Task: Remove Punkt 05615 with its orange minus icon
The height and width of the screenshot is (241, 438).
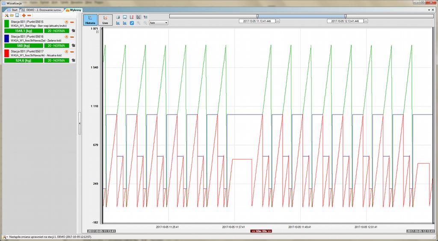Action: coord(72,22)
